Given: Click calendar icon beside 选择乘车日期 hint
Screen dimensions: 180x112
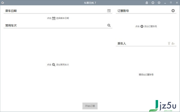Looking at the screenshot, I should (x=54, y=18).
